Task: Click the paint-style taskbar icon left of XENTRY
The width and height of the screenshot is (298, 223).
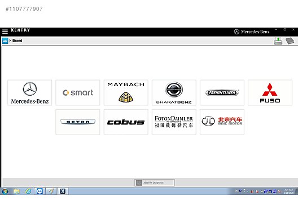Action: click(x=51, y=191)
